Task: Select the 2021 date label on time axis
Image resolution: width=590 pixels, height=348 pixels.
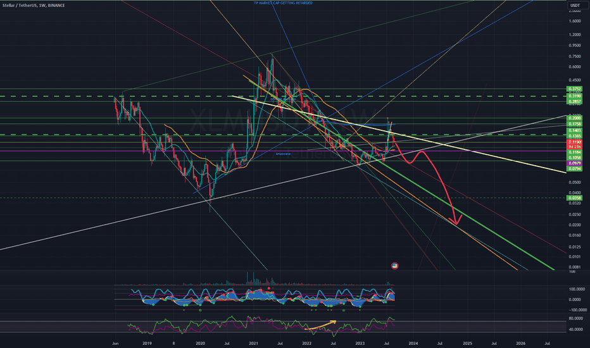Action: coord(254,343)
